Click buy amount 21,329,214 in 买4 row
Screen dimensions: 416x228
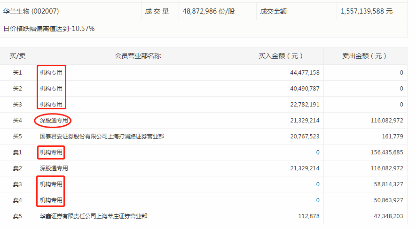(x=305, y=121)
